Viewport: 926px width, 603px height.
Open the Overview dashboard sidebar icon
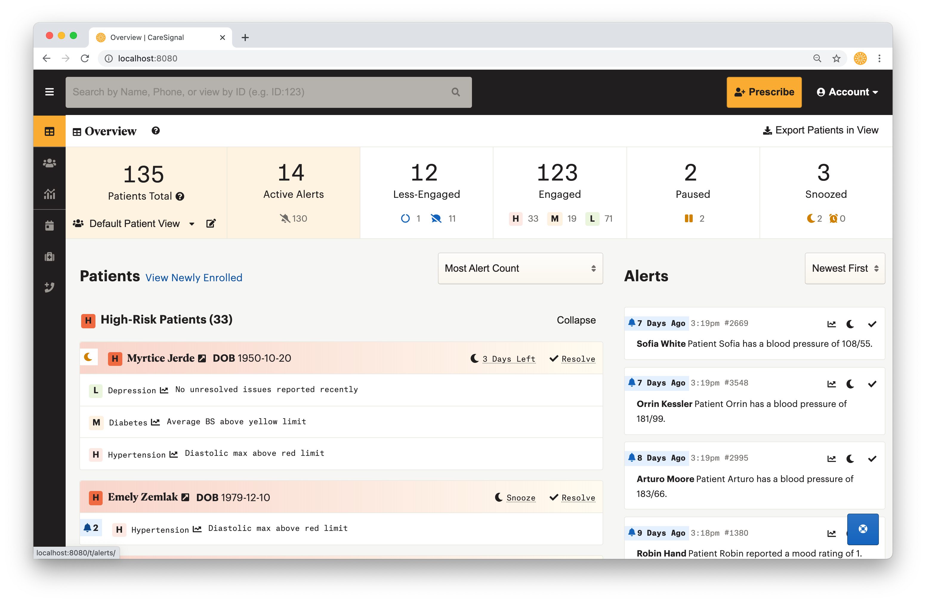click(50, 131)
